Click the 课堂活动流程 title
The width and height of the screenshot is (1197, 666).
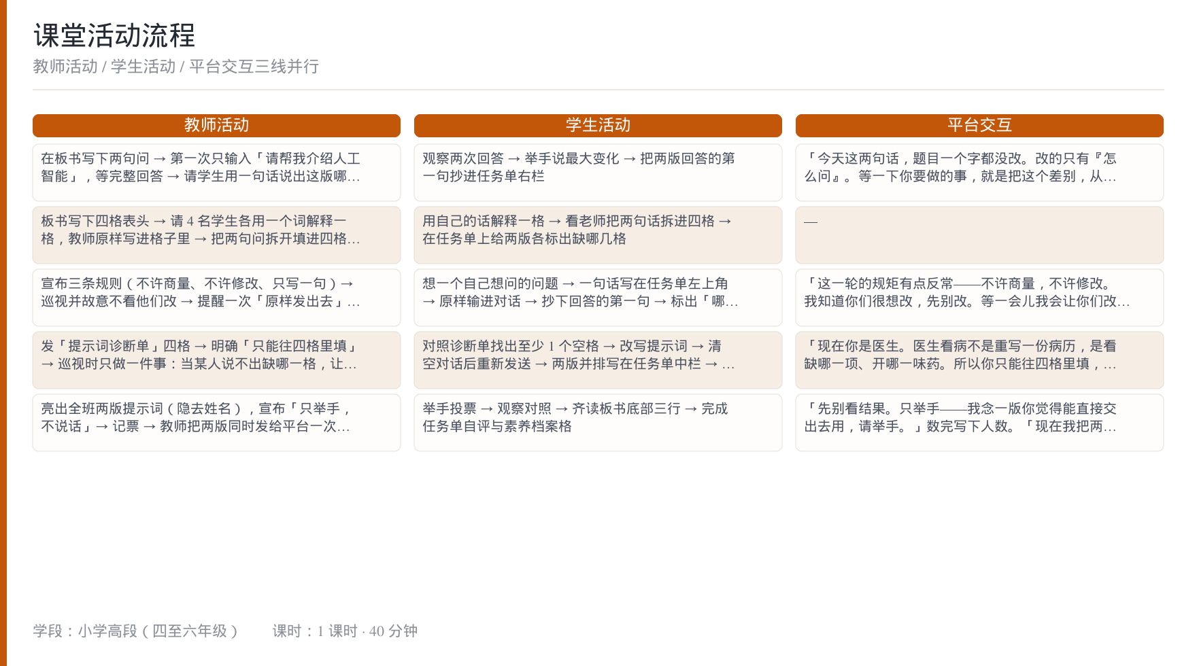114,35
